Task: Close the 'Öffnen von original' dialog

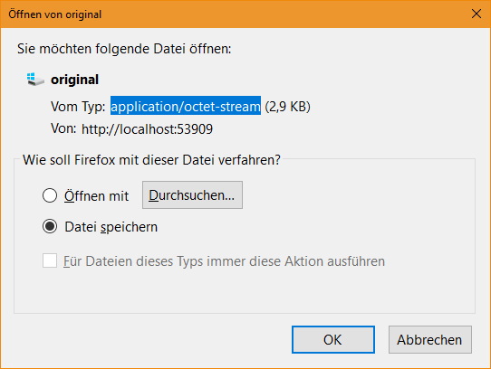Action: click(477, 14)
